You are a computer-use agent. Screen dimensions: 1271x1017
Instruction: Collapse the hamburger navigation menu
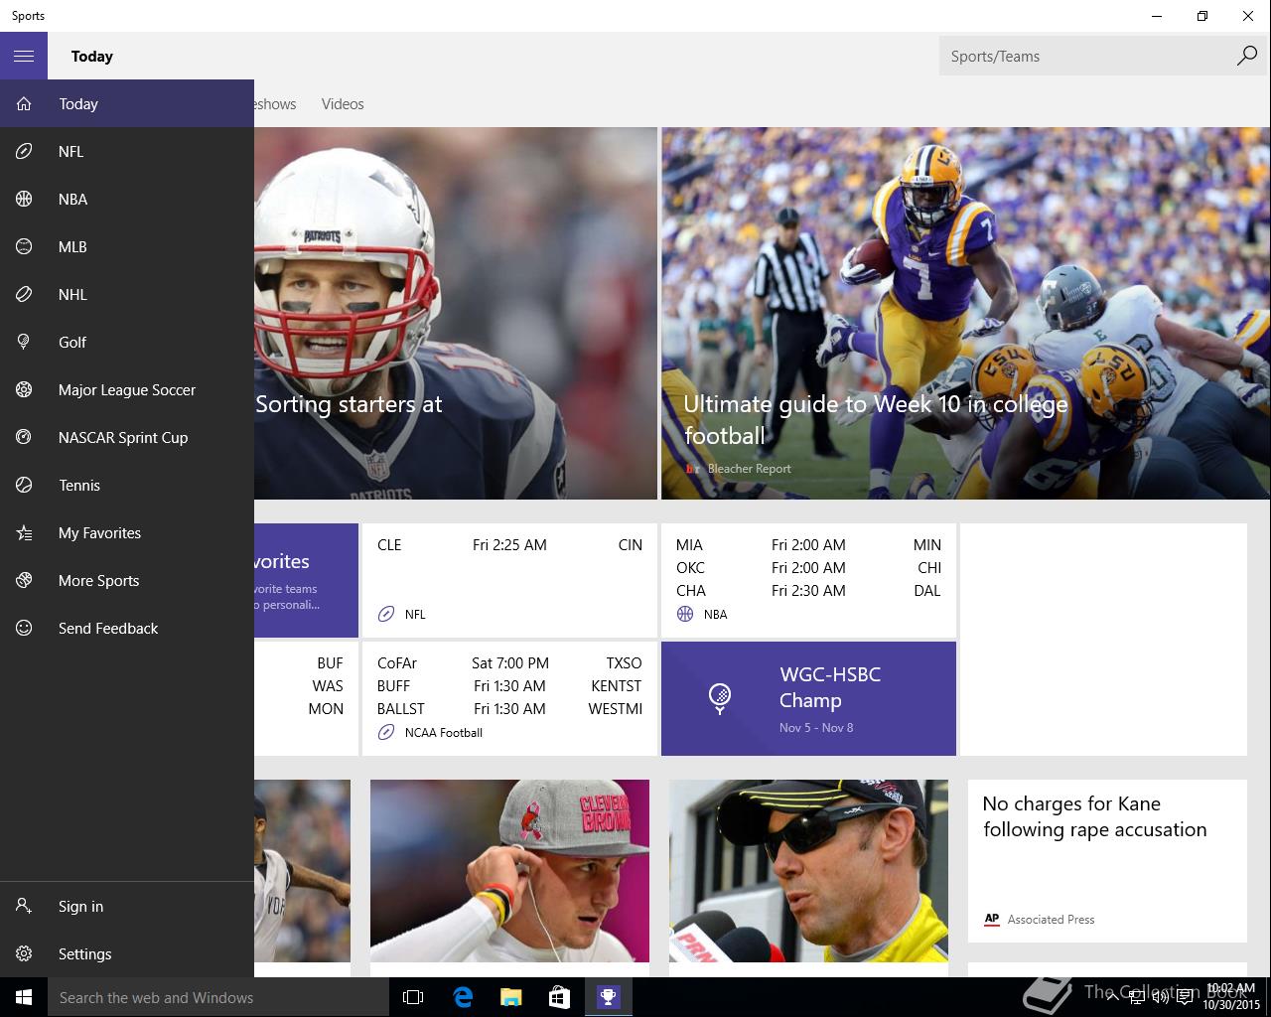click(x=24, y=56)
